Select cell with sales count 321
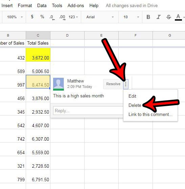 pyautogui.click(x=13, y=163)
